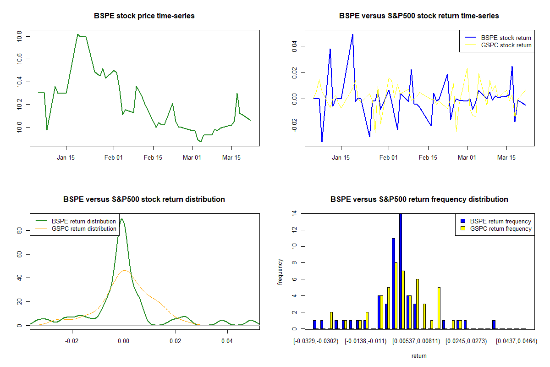550x367 pixels.
Task: Select "Mar 01" tick on stock price chart
Action: 192,157
